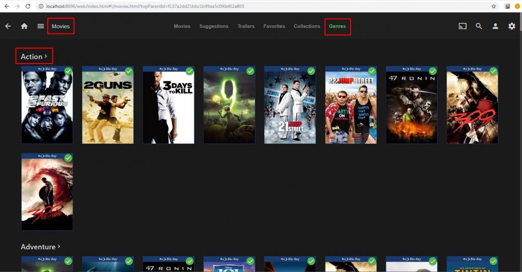Bookmark this page with star icon

[494, 7]
